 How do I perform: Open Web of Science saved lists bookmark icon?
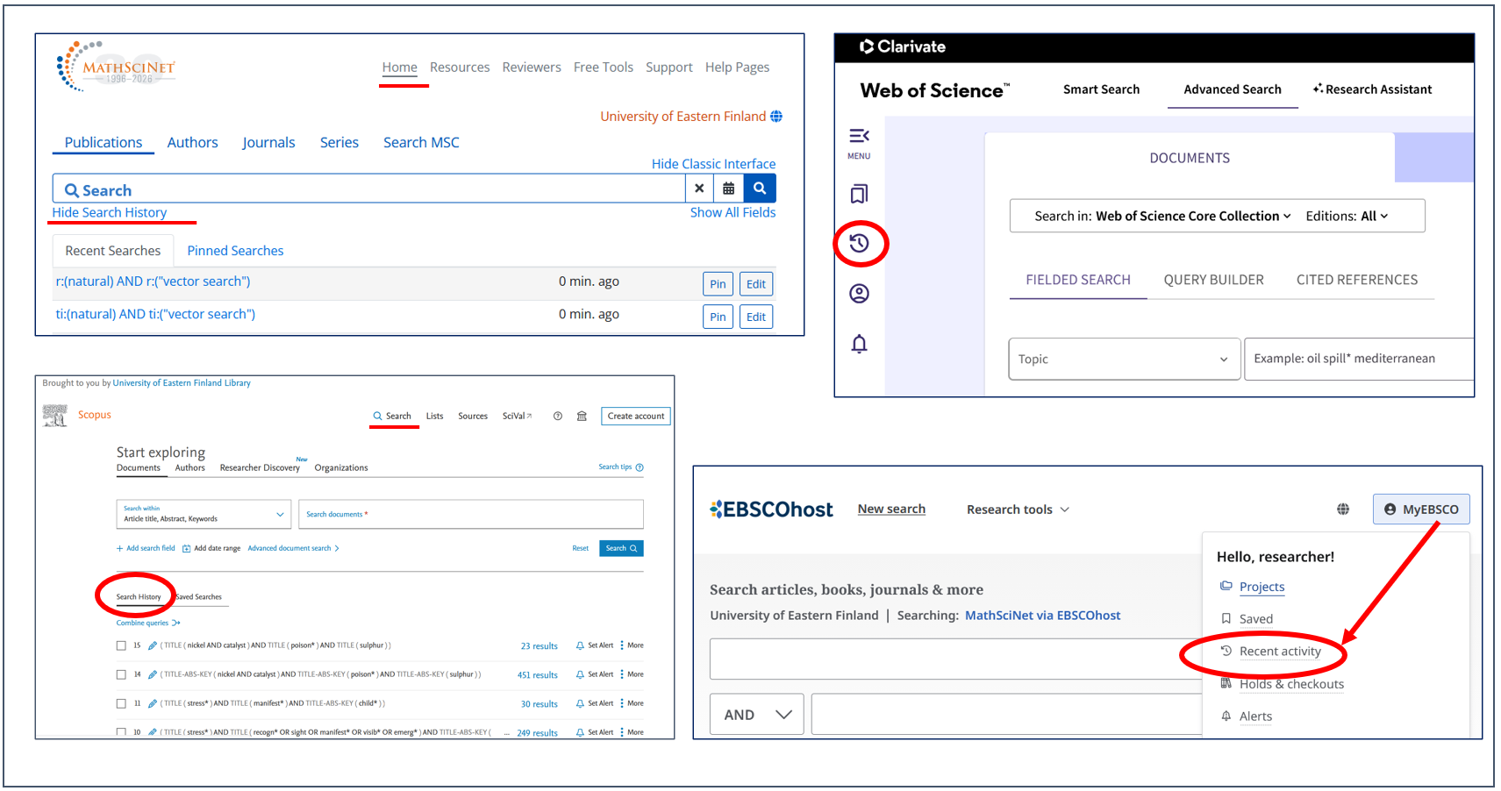tap(859, 194)
